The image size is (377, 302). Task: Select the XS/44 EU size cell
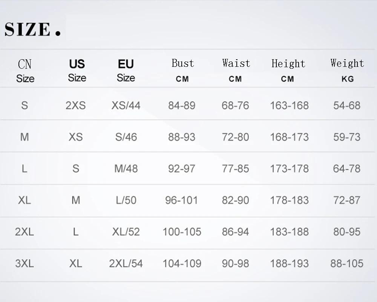126,105
